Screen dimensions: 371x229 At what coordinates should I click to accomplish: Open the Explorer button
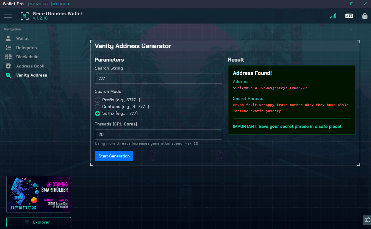(x=39, y=222)
